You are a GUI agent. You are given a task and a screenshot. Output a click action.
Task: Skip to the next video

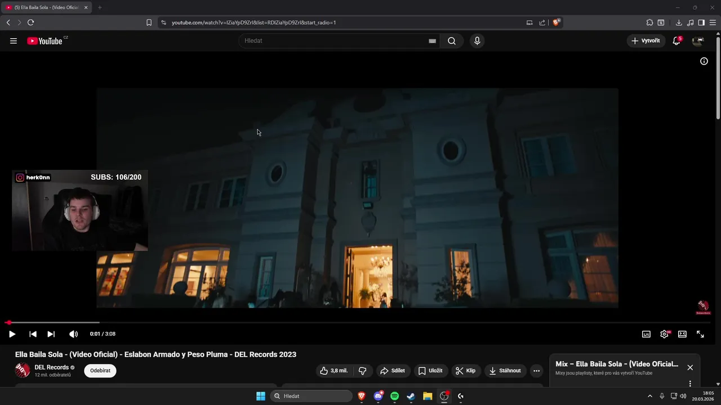51,334
